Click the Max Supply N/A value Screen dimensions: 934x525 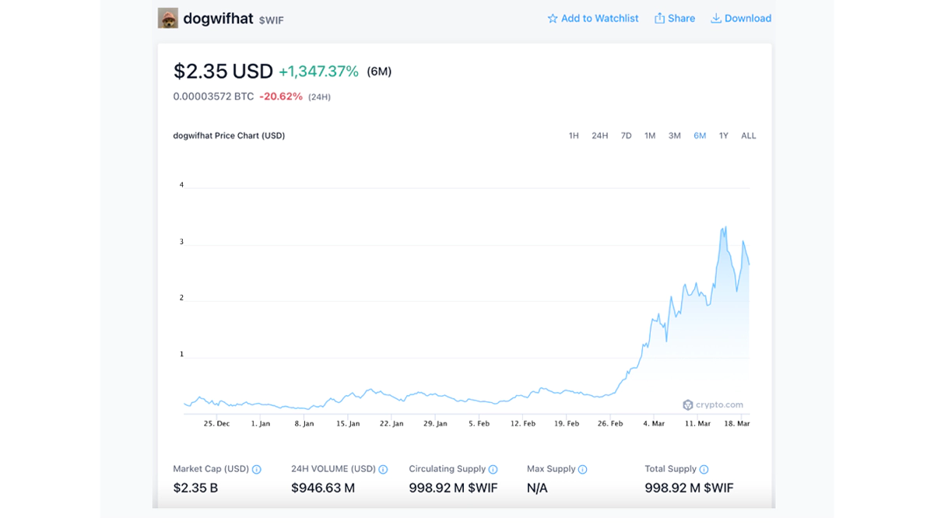tap(537, 488)
